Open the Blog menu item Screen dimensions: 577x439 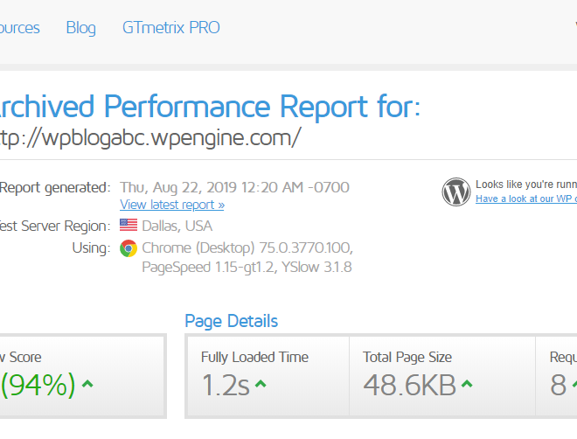[x=81, y=28]
